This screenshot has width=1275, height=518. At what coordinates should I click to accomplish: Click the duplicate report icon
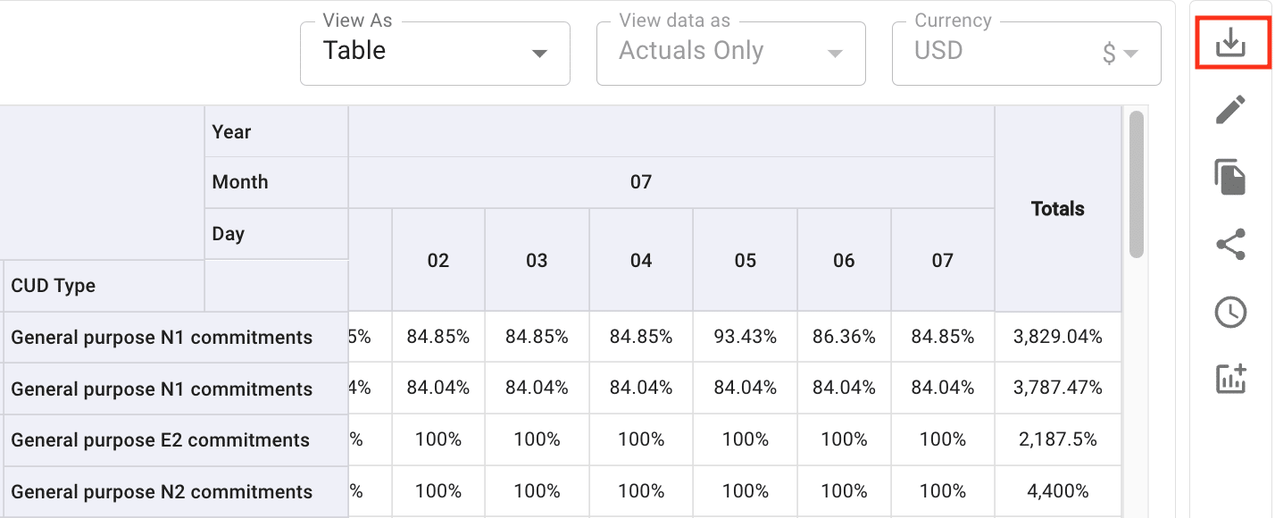(x=1231, y=177)
